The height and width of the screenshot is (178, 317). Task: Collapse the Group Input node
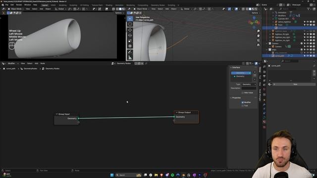(x=57, y=114)
